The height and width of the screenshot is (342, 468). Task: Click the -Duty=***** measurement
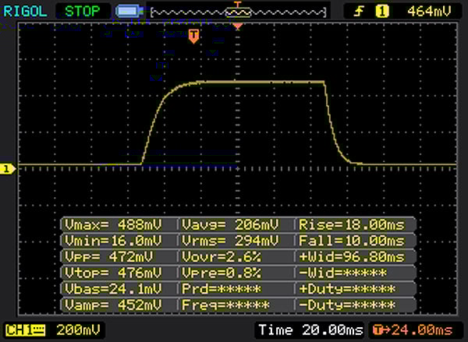(x=347, y=305)
